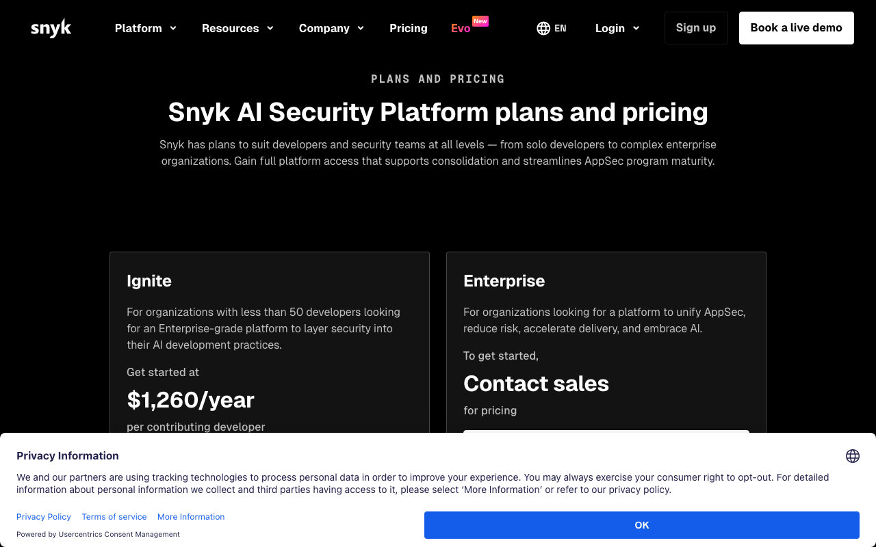Click the EN language label
Viewport: 876px width, 547px height.
tap(561, 28)
